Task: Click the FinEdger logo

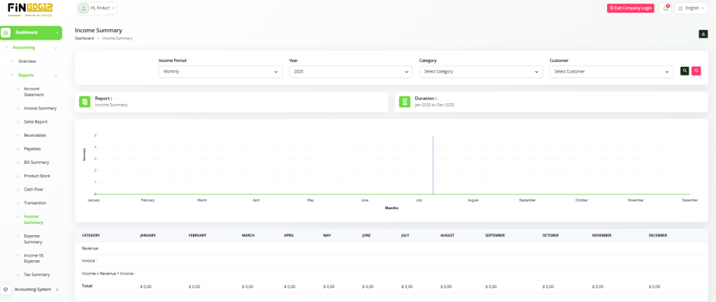Action: (x=30, y=9)
